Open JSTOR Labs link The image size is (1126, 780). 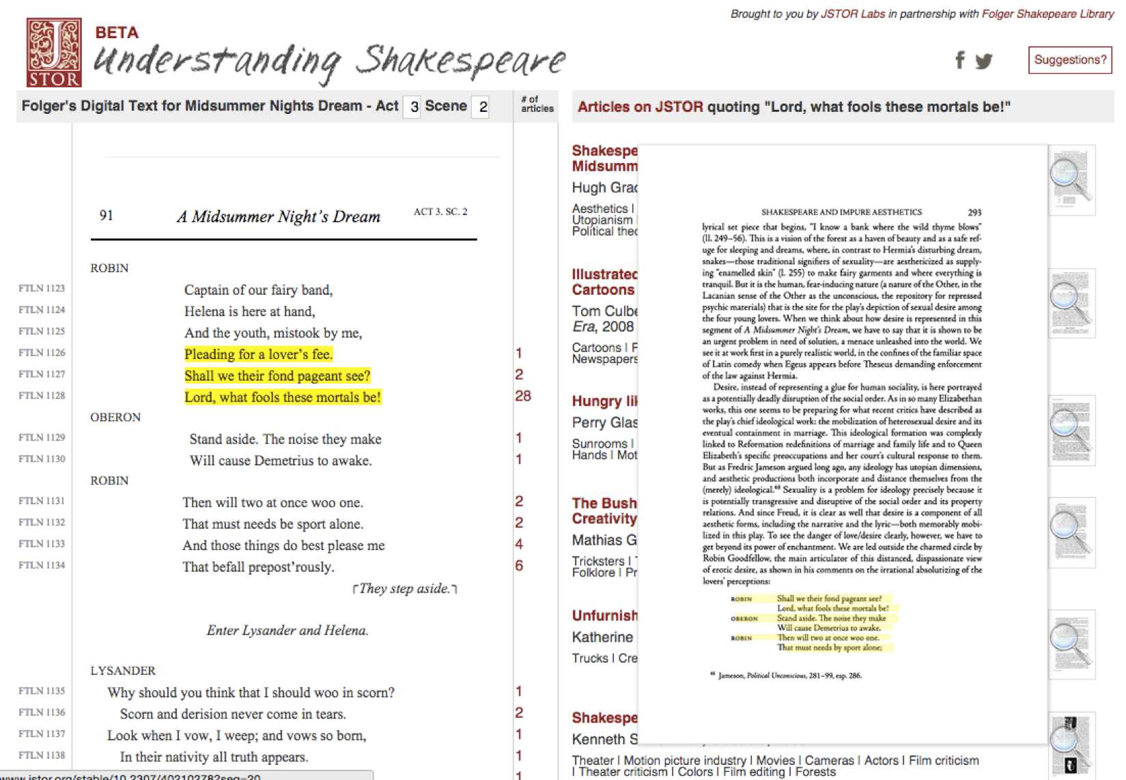(852, 14)
